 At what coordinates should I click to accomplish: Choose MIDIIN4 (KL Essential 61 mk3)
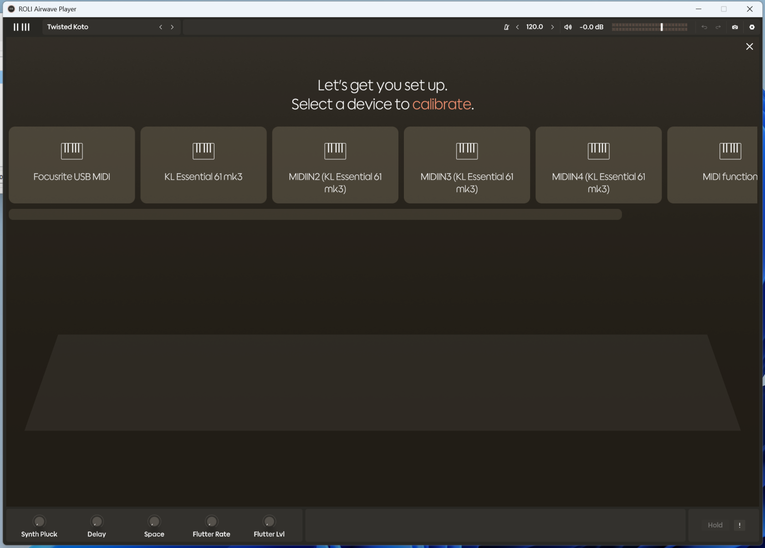[x=598, y=165]
